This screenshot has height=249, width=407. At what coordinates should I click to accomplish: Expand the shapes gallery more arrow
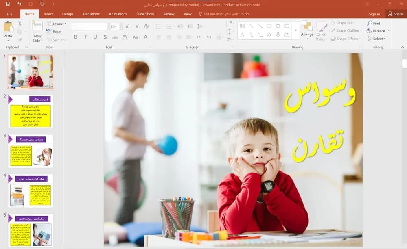point(295,30)
